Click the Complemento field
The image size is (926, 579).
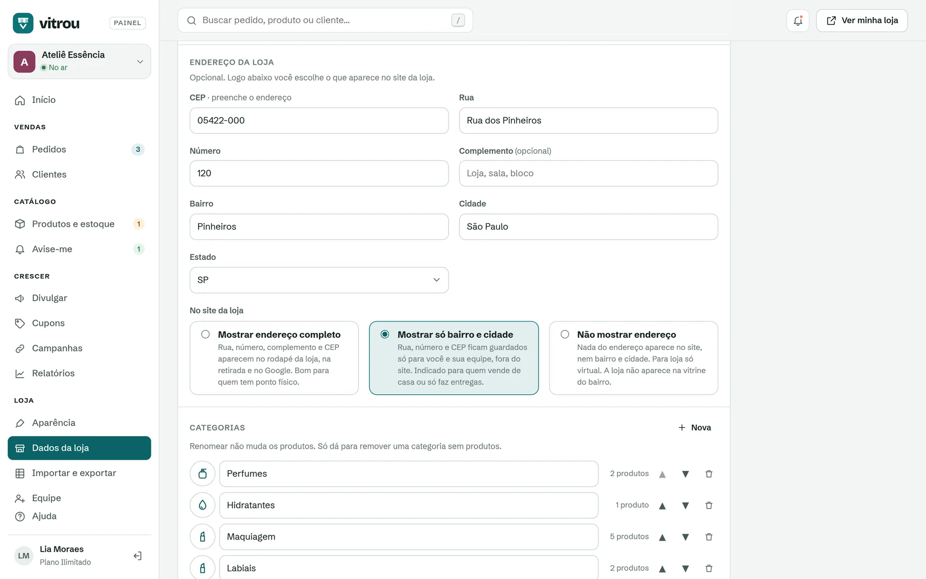pos(589,173)
